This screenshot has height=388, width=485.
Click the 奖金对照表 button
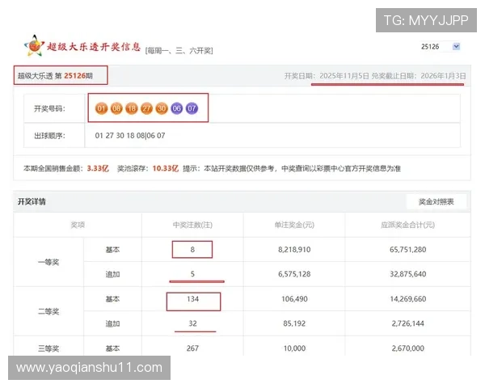(436, 202)
